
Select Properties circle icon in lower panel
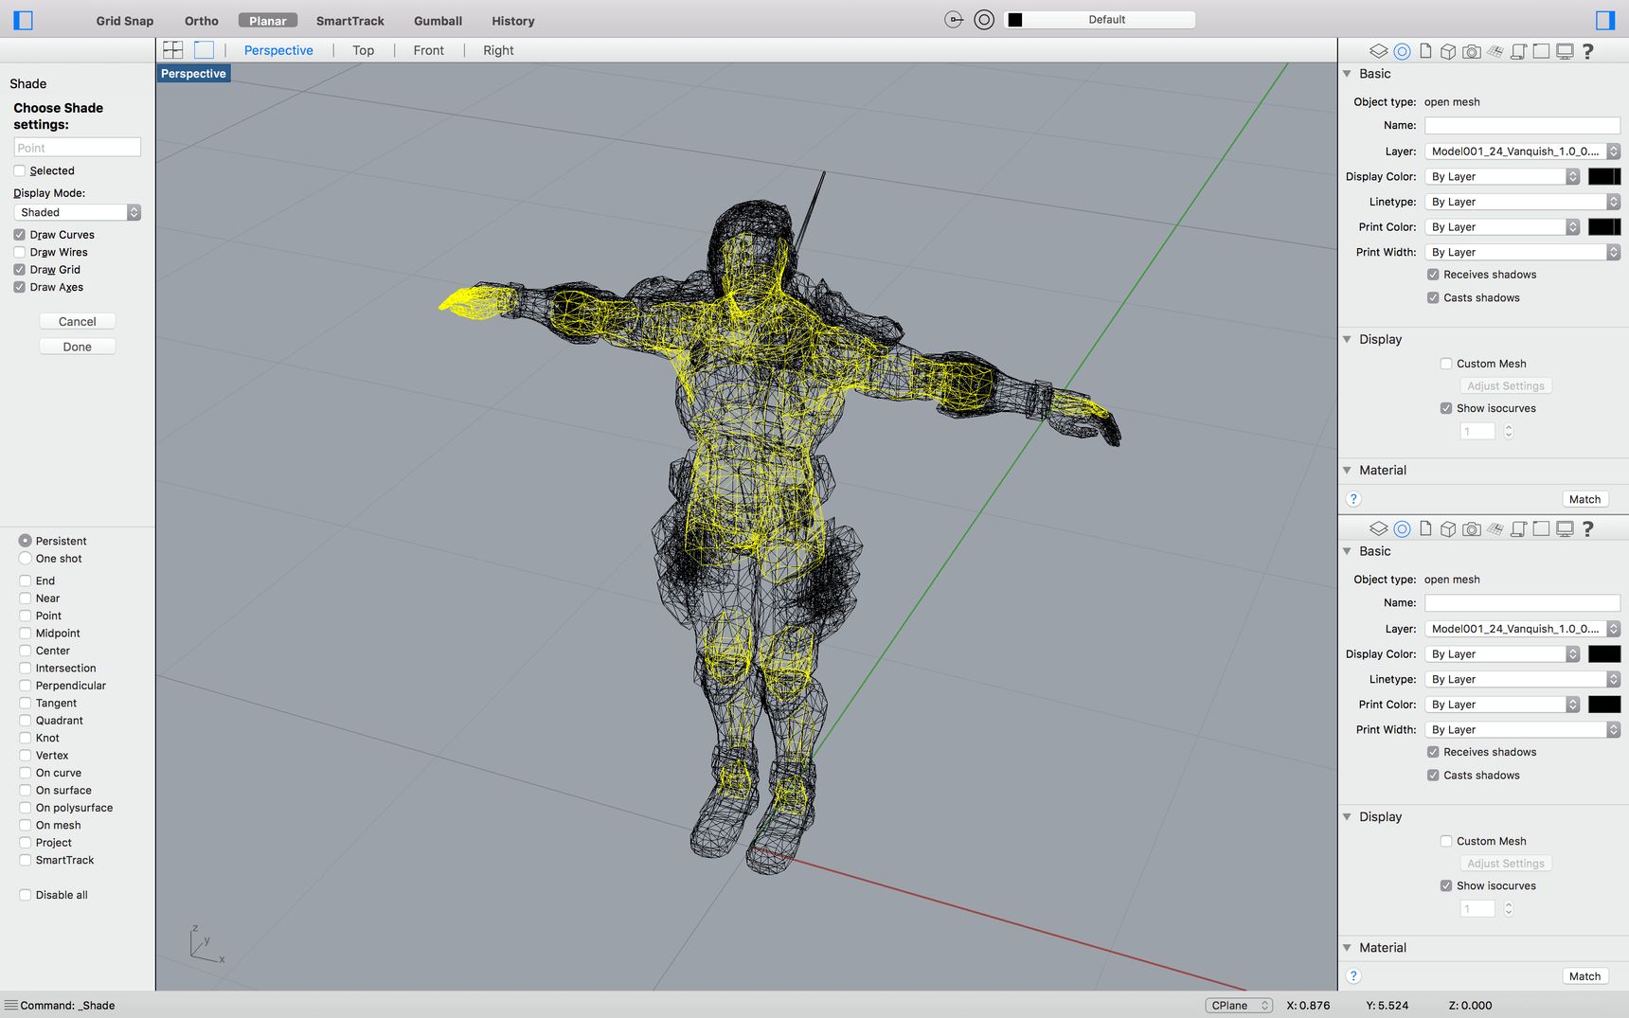point(1402,528)
